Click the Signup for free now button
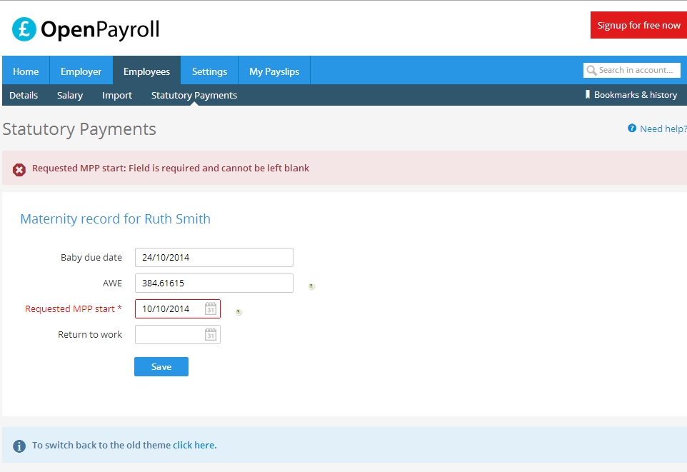Screen dimensions: 687x472 [x=638, y=24]
